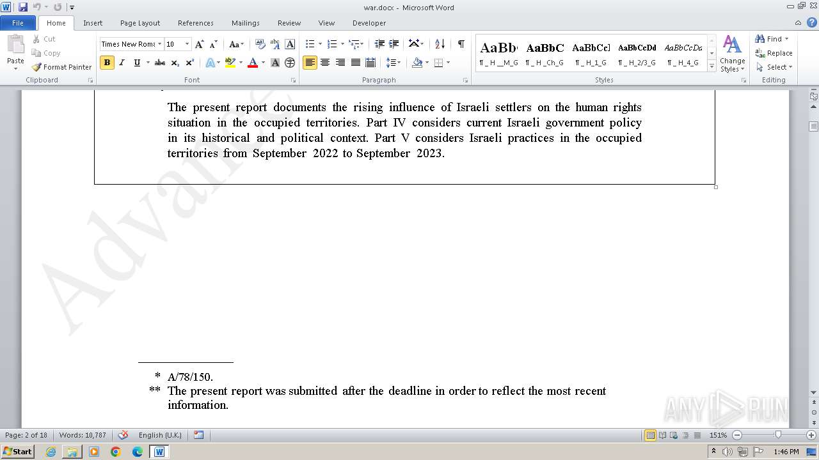Click the Words: 10,787 count

[83, 435]
